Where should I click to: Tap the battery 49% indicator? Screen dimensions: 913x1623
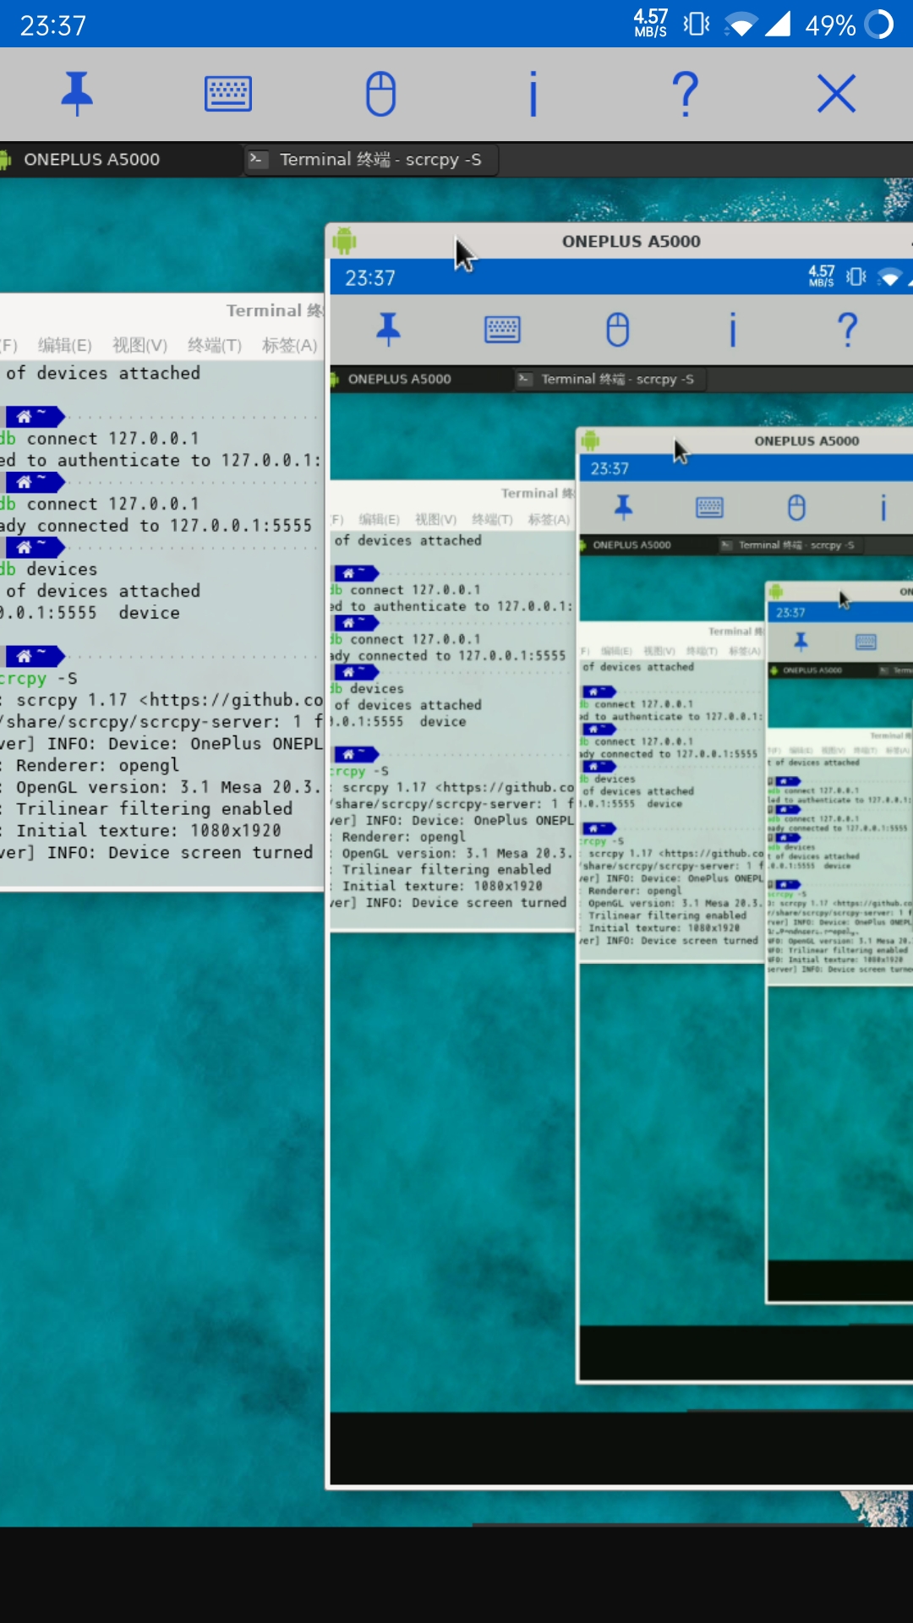tap(849, 25)
